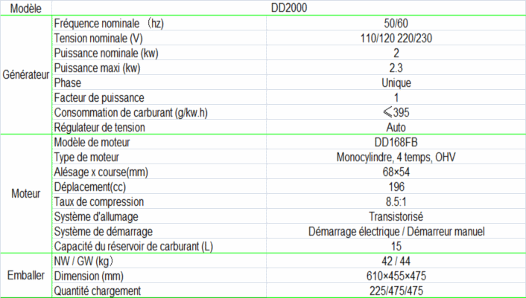Image resolution: width=526 pixels, height=298 pixels.
Task: Click the Fréquence nominale (hz) row label
Action: (x=109, y=24)
